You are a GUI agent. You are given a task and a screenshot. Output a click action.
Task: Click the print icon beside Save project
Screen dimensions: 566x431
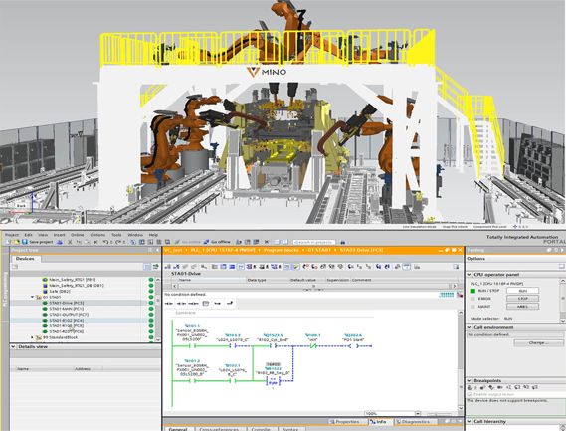pos(60,242)
